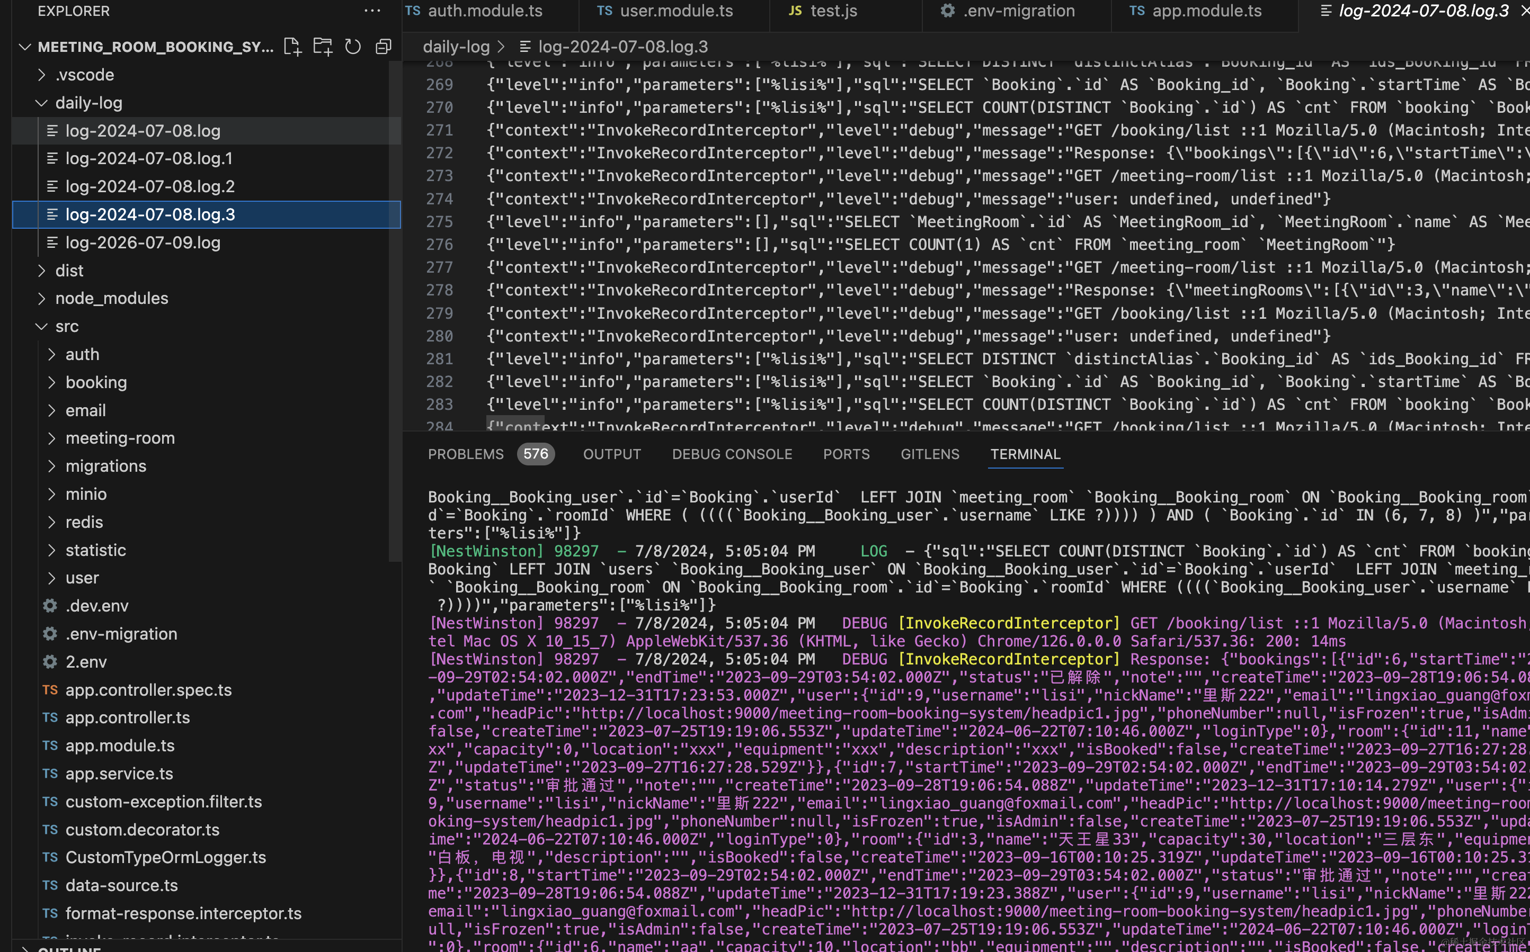The width and height of the screenshot is (1530, 952).
Task: Expand the node_modules folder
Action: (111, 299)
